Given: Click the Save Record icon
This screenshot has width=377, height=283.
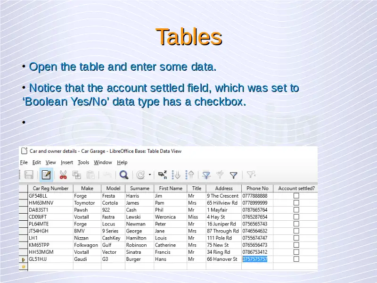Looking at the screenshot, I should 29,175.
